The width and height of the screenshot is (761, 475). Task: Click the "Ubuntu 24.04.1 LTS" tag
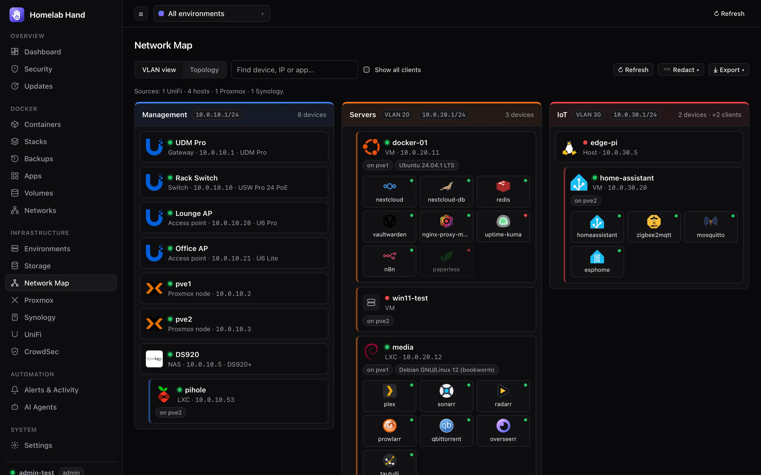[x=427, y=165]
